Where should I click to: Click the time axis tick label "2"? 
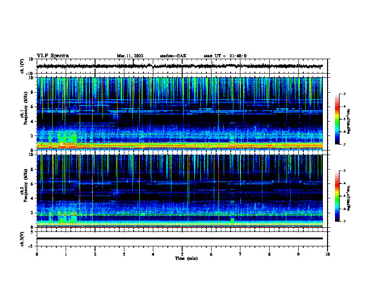[95, 254]
